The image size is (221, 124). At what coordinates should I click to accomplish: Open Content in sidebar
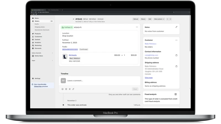pos(37,40)
